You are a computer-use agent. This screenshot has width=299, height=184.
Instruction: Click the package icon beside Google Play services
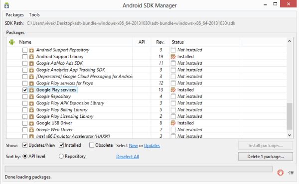pos(31,90)
